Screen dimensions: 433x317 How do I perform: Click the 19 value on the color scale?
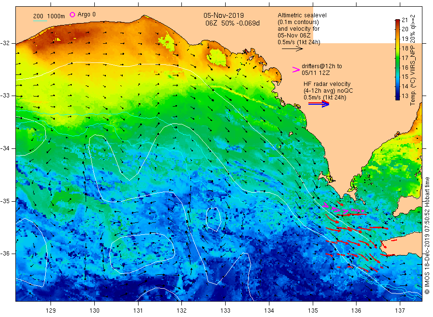[x=405, y=39]
